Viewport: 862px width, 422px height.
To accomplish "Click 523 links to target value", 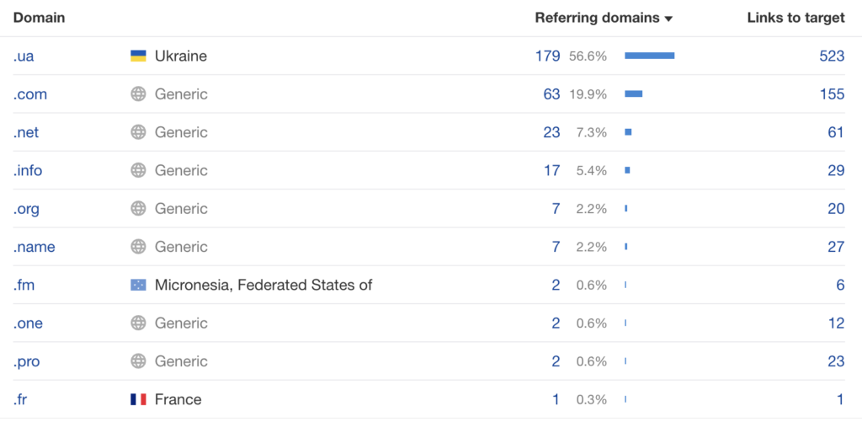I will pos(832,56).
